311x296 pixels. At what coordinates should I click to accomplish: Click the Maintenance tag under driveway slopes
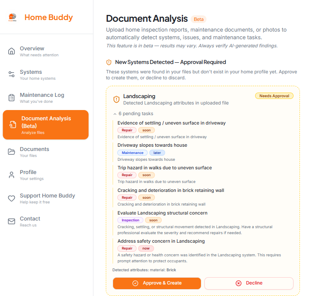[133, 153]
